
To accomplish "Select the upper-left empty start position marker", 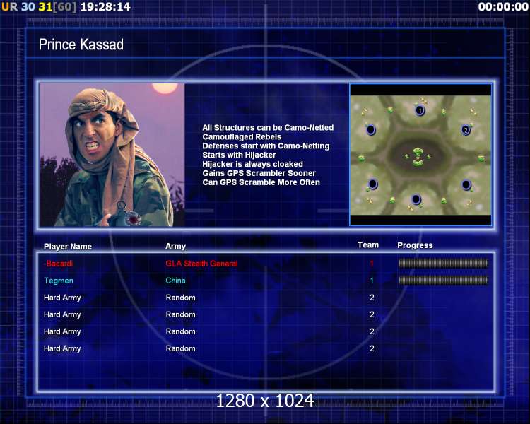I will 371,129.
